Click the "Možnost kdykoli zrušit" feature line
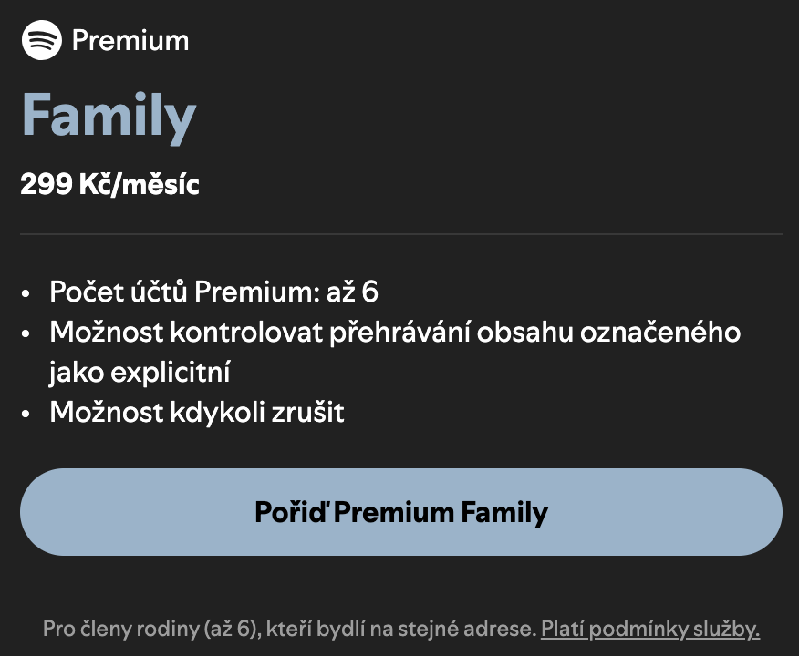 (x=197, y=412)
